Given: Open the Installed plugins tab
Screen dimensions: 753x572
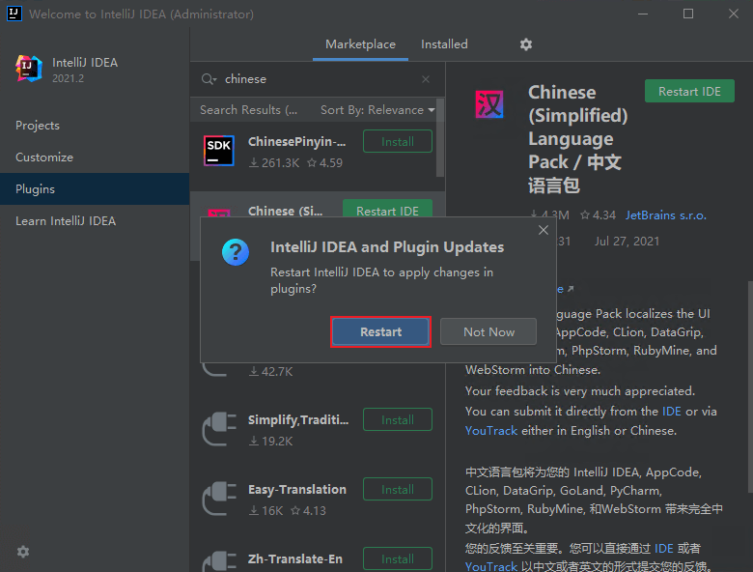Looking at the screenshot, I should click(444, 44).
